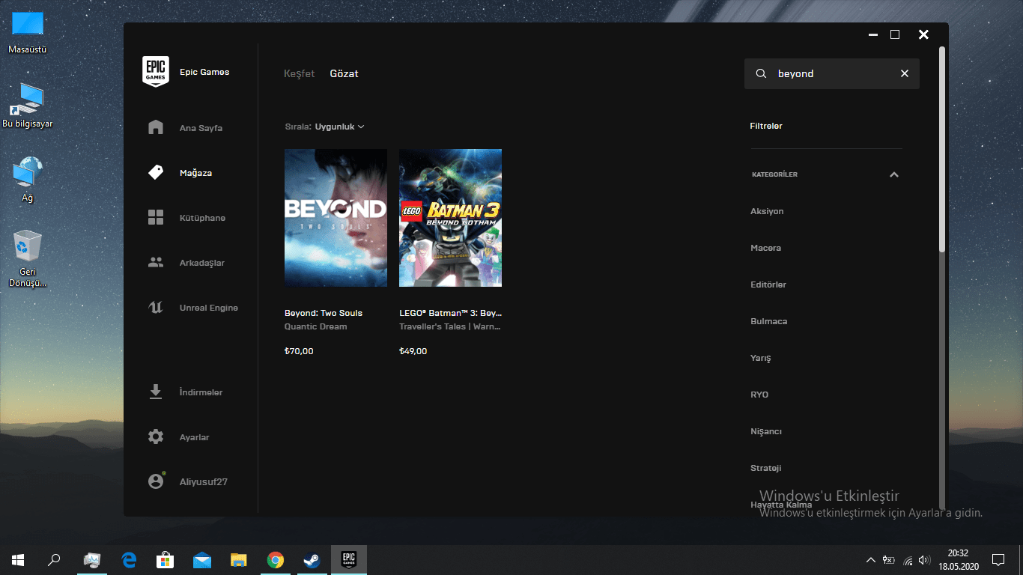Screen dimensions: 1023x575
Task: Open Ana Sayfa home icon
Action: click(156, 127)
